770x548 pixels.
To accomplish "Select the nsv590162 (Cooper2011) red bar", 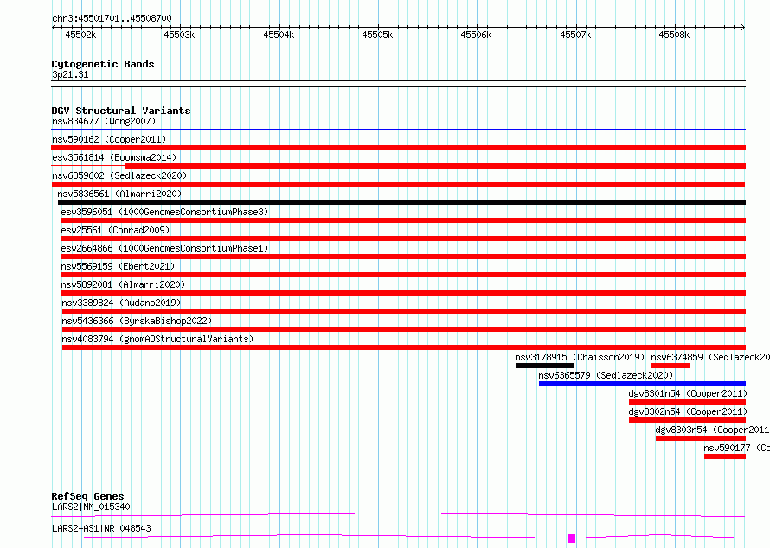I will (398, 148).
